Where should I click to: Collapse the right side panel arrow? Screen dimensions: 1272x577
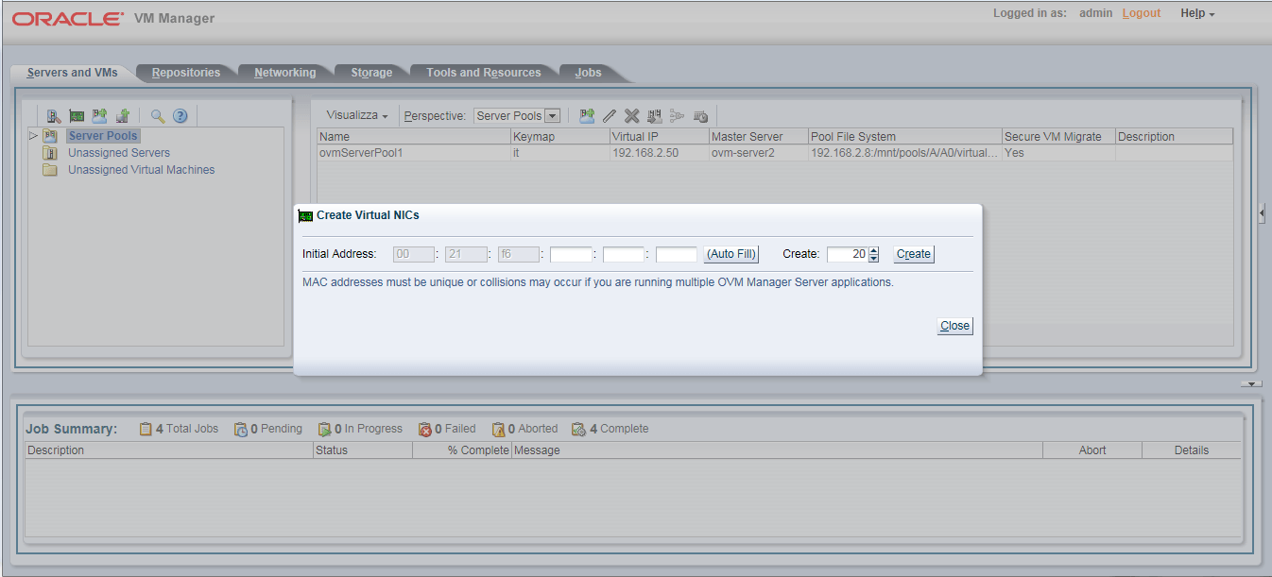pyautogui.click(x=1262, y=214)
